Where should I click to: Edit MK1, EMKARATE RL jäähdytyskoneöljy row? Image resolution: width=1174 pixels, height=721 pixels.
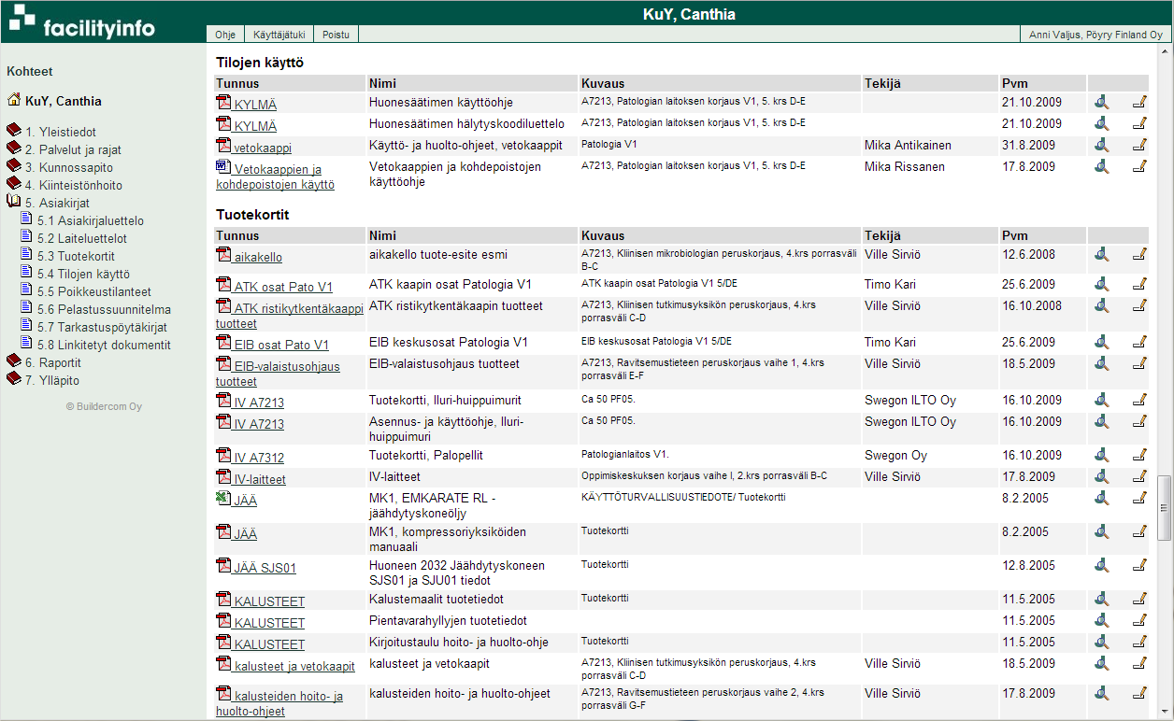pos(1139,498)
